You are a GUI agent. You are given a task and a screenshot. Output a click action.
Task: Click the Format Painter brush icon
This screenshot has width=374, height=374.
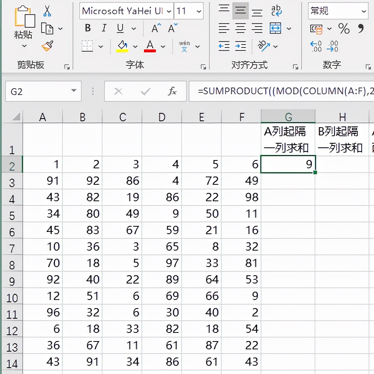point(47,46)
